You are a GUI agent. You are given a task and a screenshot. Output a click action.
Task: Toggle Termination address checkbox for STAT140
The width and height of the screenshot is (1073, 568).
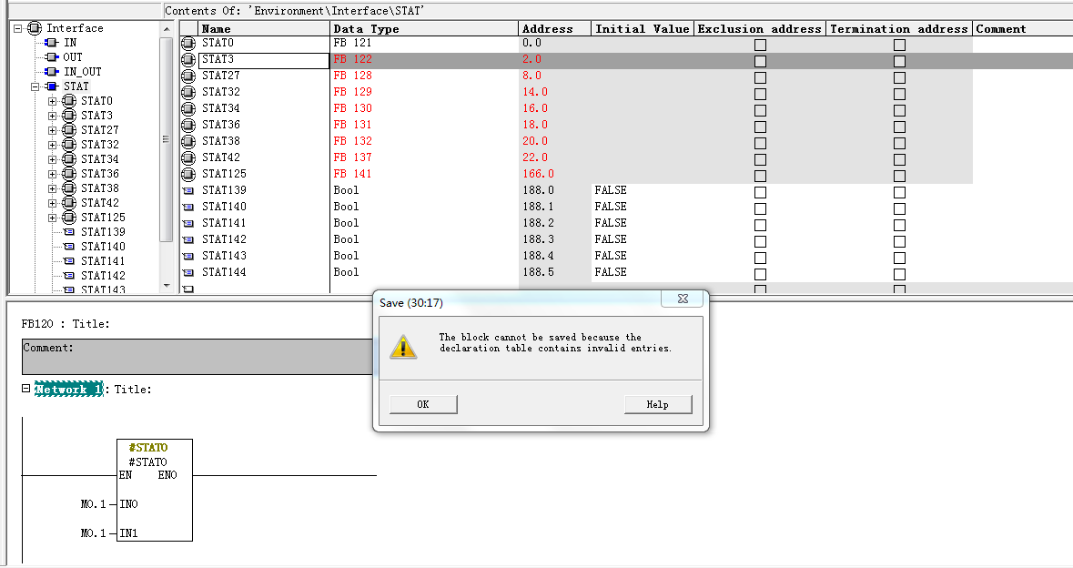tap(900, 208)
